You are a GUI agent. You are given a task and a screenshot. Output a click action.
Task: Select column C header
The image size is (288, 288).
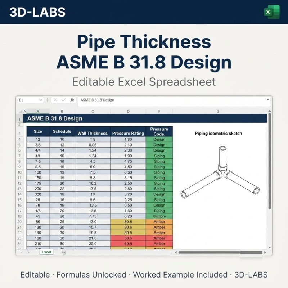pos(93,111)
